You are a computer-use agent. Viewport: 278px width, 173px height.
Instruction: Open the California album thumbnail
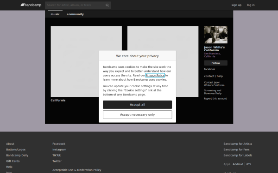coord(86,61)
